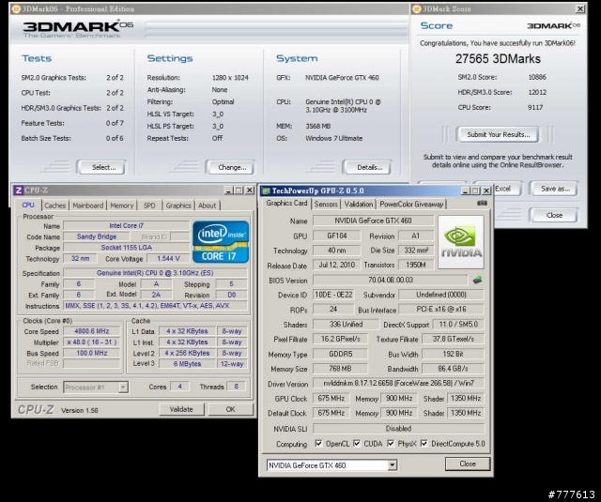Open GPU-Z Sensors tab
601x502 pixels.
click(x=326, y=205)
